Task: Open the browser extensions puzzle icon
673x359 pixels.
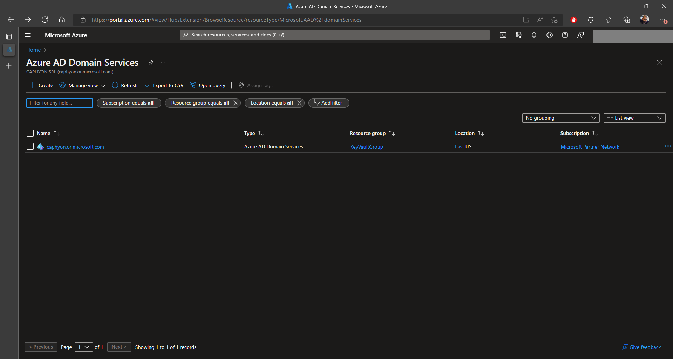Action: [x=591, y=20]
